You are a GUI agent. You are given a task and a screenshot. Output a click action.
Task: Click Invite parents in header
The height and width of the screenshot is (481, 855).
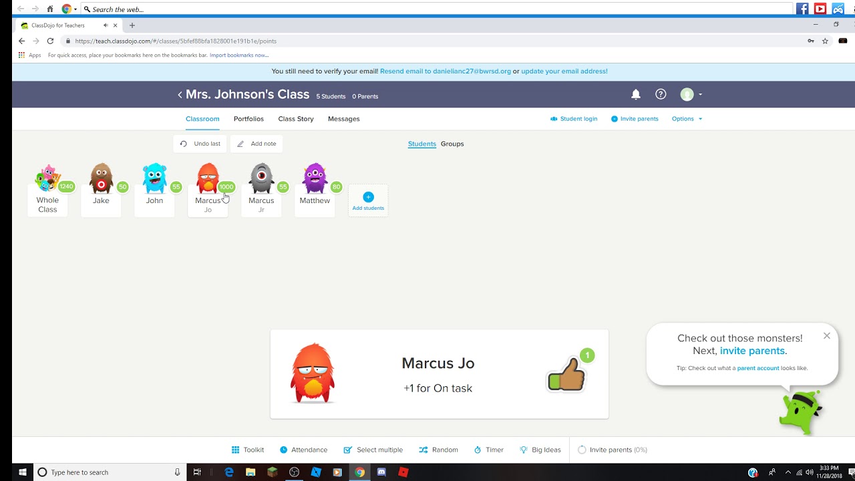click(x=635, y=119)
